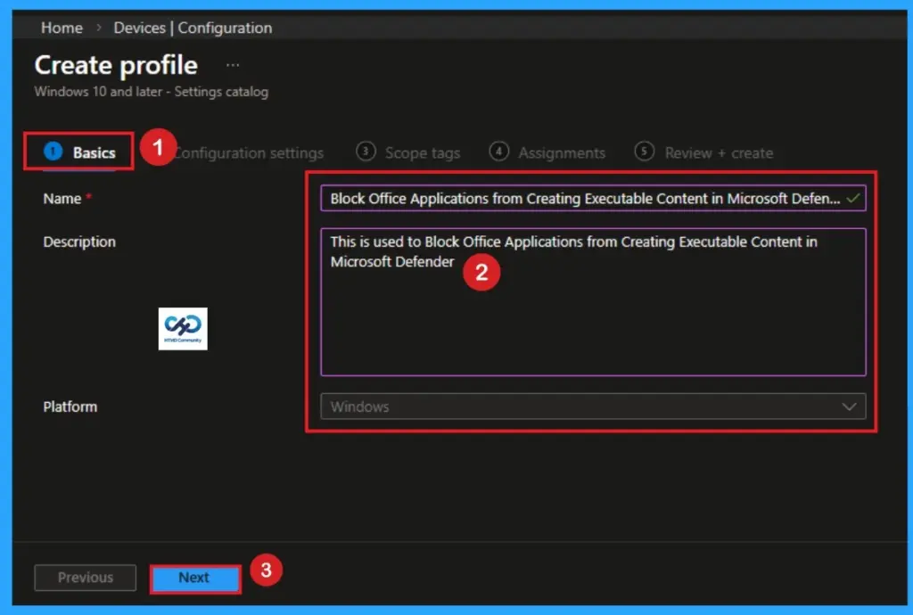The width and height of the screenshot is (913, 615).
Task: Click the Previous button
Action: [x=85, y=578]
